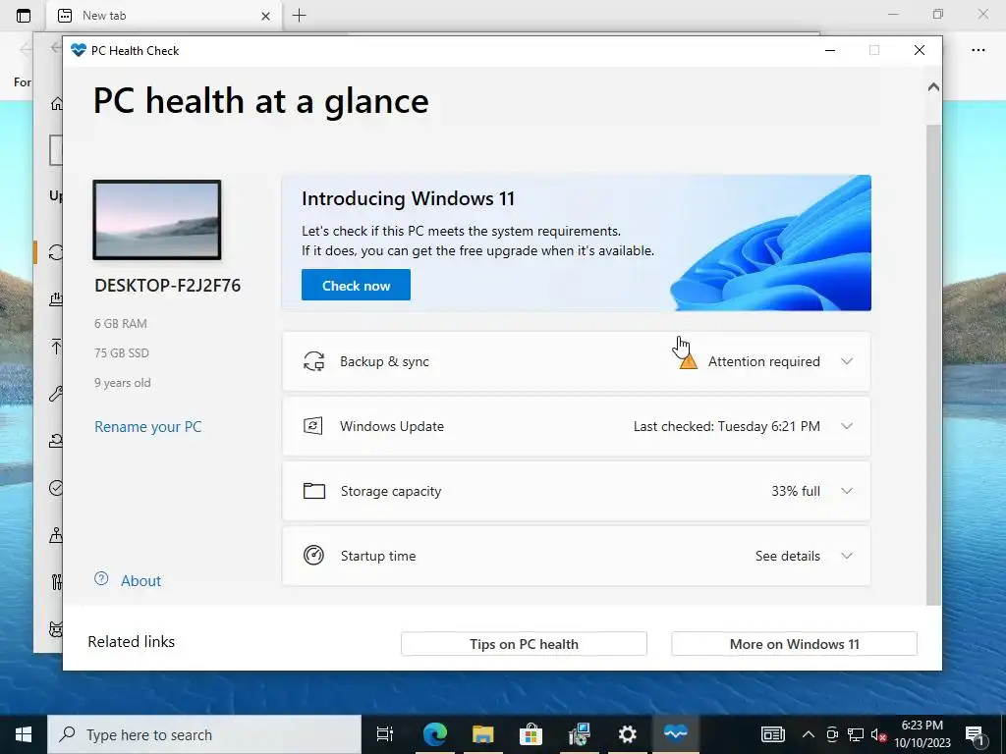Screen dimensions: 1006x754
Task: Open Microsoft Store from the taskbar
Action: [x=531, y=734]
